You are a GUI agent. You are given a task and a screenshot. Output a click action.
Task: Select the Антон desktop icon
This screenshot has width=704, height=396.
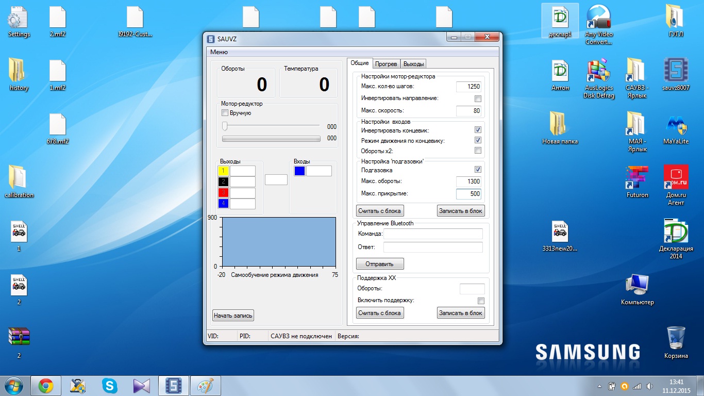[x=560, y=75]
